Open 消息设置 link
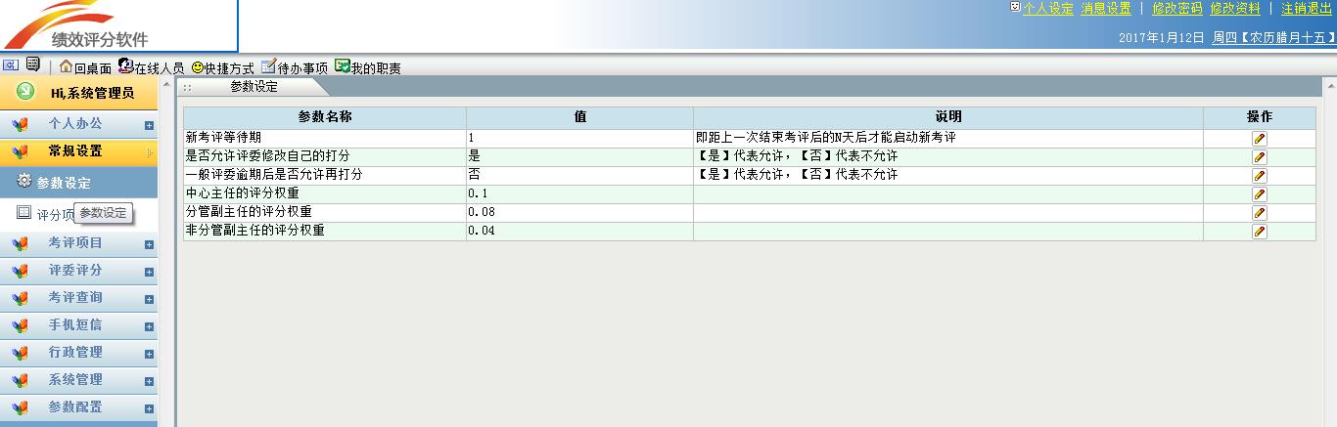This screenshot has width=1337, height=427. point(1106,8)
